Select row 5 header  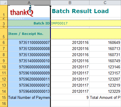click(x=4, y=34)
